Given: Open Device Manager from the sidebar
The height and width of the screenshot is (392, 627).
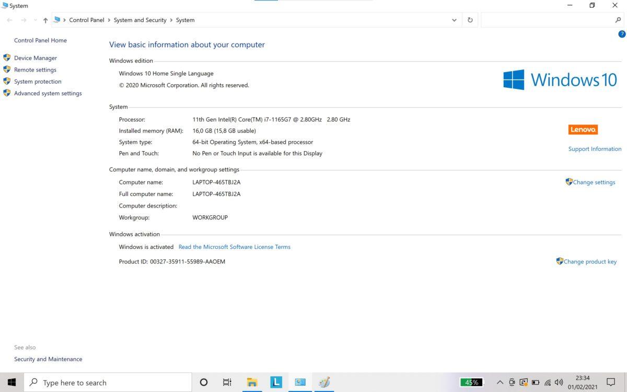Looking at the screenshot, I should click(36, 58).
